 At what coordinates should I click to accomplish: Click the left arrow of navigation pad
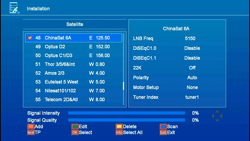click(x=213, y=116)
